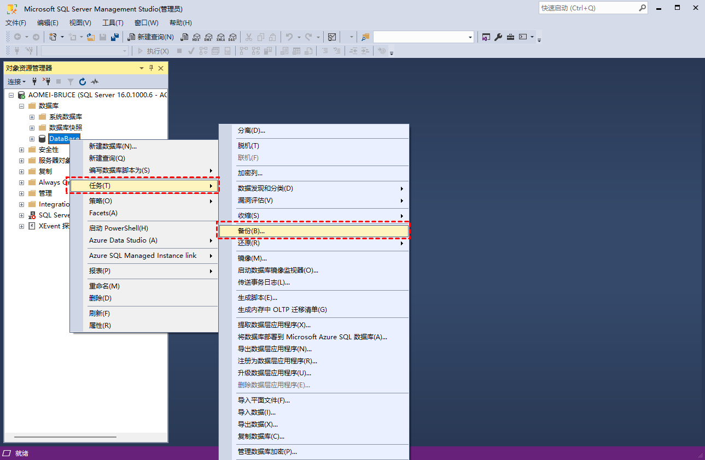Collapse the 数据库 tree node
The height and width of the screenshot is (460, 705).
pyautogui.click(x=22, y=106)
